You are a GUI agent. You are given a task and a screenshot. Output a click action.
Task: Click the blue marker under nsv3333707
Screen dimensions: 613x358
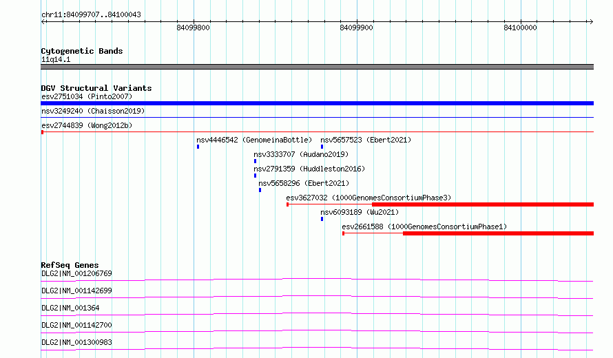[x=256, y=161]
